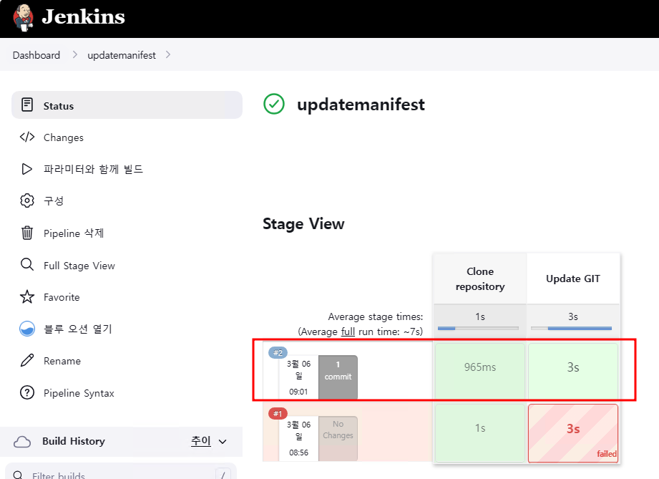Go to Dashboard breadcrumb
Screen dimensions: 659x479
pos(36,55)
